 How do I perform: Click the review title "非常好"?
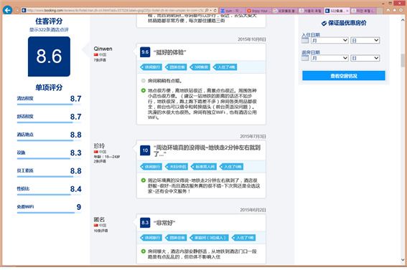pyautogui.click(x=164, y=223)
